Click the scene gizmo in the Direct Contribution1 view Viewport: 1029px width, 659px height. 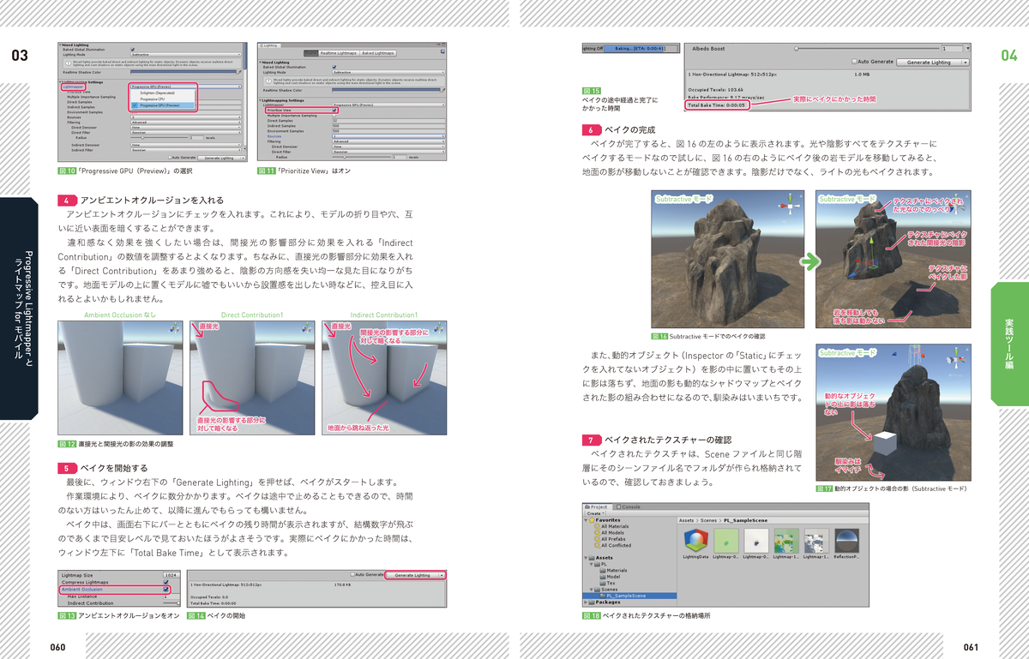[x=306, y=329]
